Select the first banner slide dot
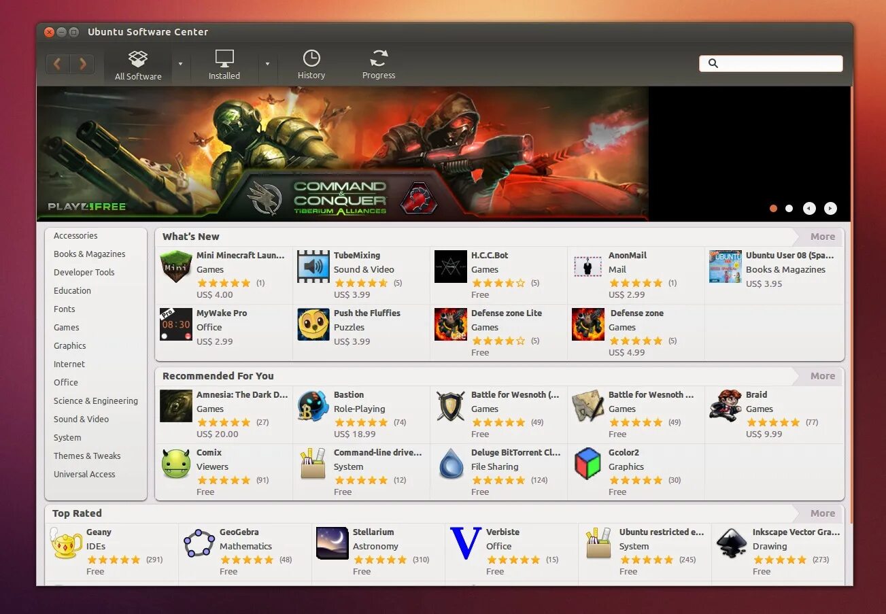This screenshot has height=614, width=886. coord(773,209)
